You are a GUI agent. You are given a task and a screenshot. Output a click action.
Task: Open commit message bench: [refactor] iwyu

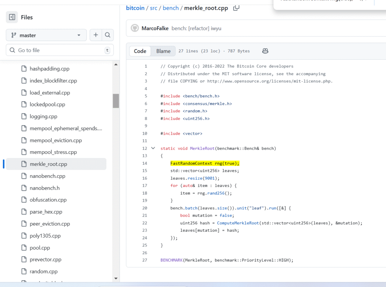[x=196, y=28]
